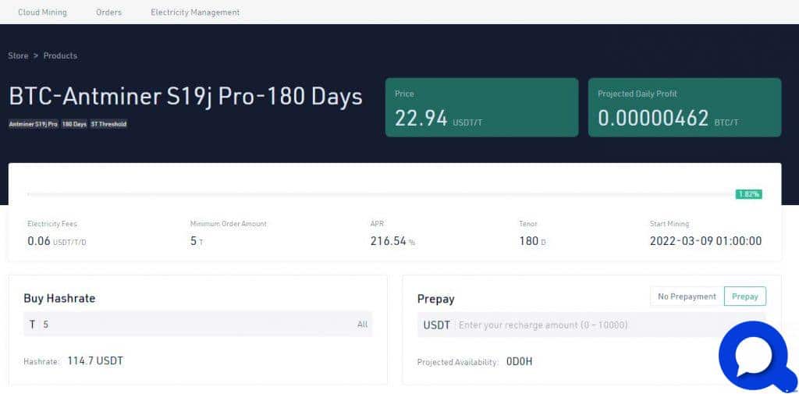
Task: Click the 0.06 USDT/T/D electricity fee value
Action: pos(56,241)
